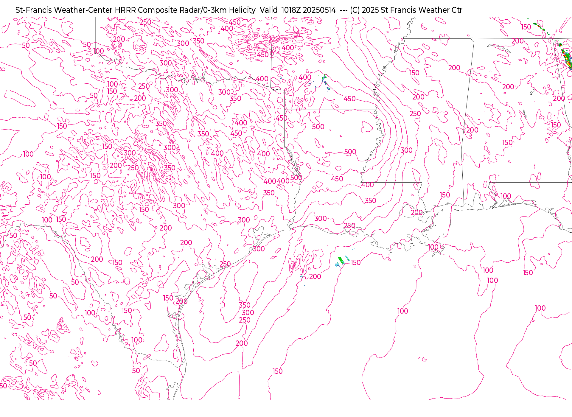Click the "St-Francis Weather-Center" text in the title
Viewport: 572px width, 417px height.
tap(64, 10)
